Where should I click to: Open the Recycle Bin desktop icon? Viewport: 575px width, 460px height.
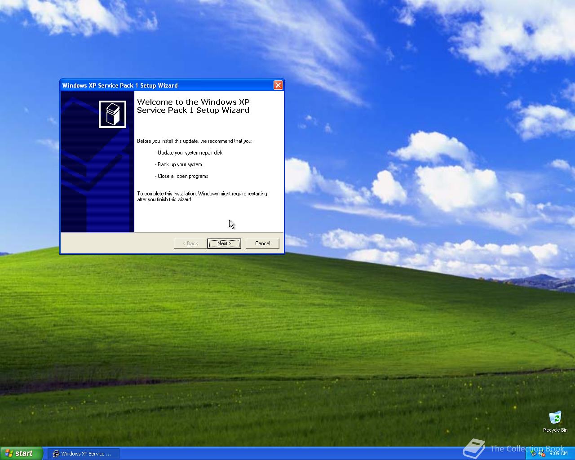tap(555, 421)
